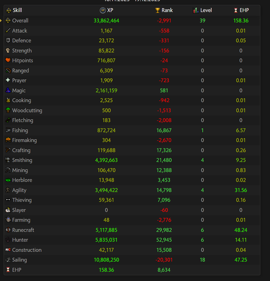Click Overall level gain 39

[203, 21]
